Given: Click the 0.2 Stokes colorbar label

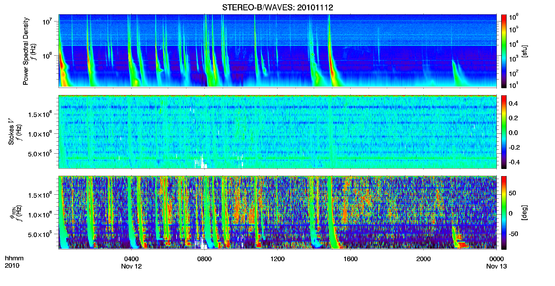Looking at the screenshot, I should 513,118.
